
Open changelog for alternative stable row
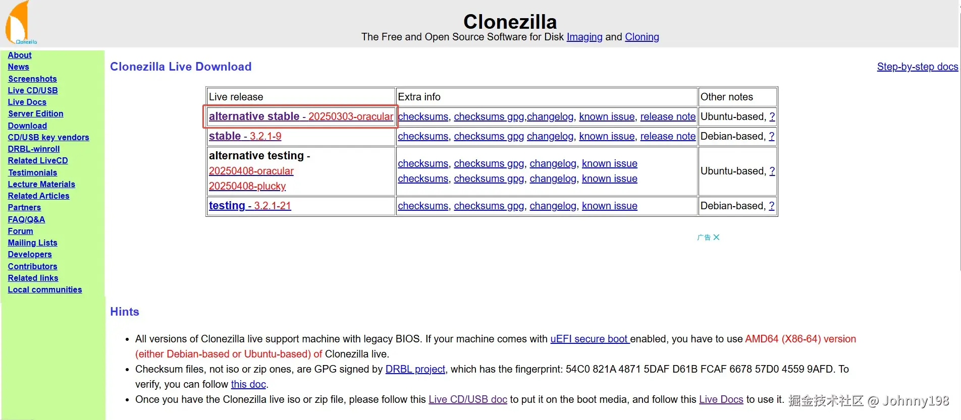tap(550, 116)
